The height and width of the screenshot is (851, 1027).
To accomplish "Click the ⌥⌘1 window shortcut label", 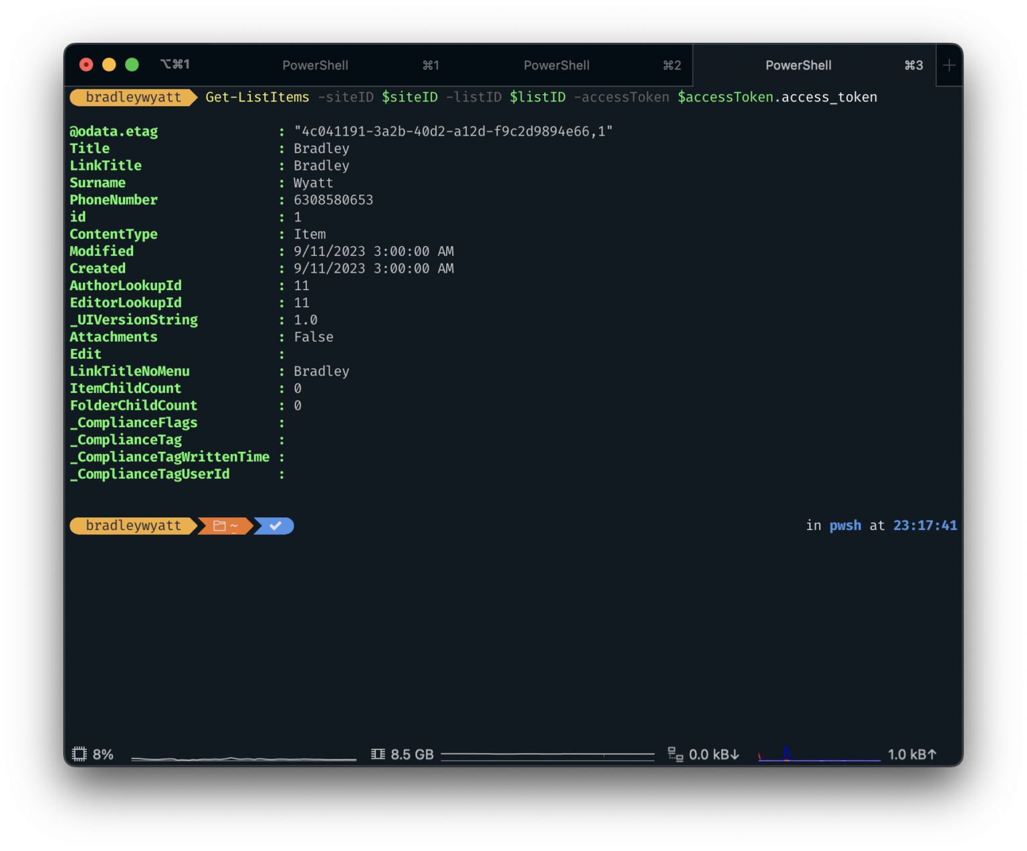I will point(175,64).
